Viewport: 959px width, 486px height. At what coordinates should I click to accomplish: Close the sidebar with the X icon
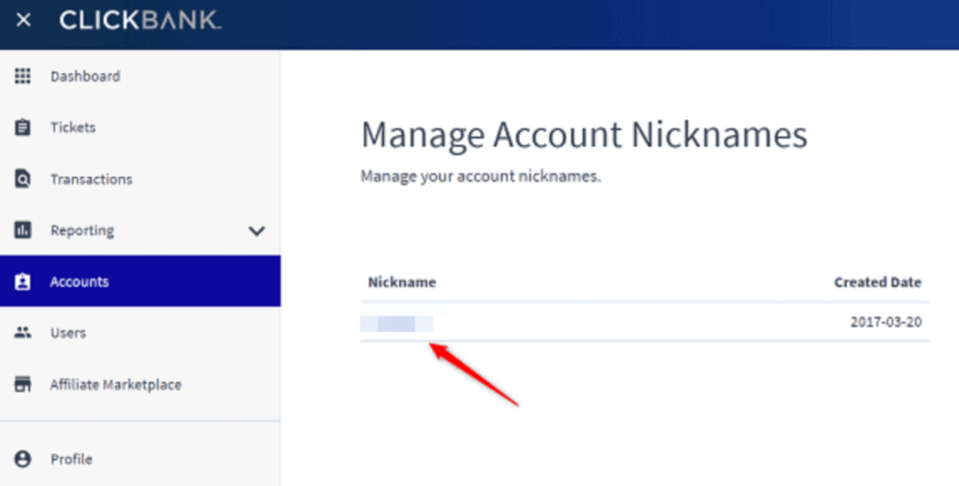coord(23,21)
